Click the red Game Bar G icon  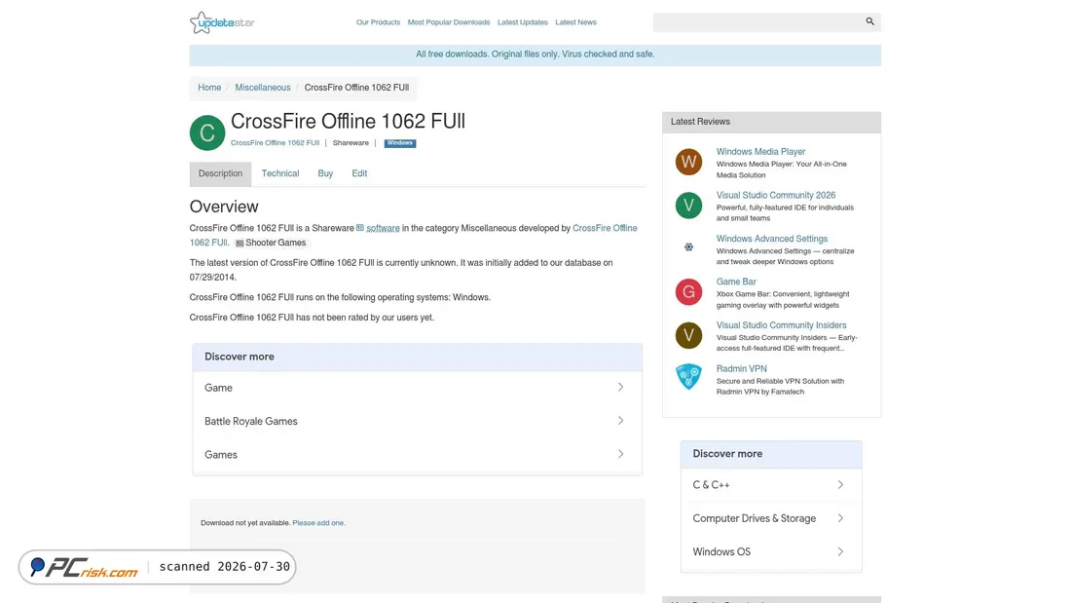[688, 292]
